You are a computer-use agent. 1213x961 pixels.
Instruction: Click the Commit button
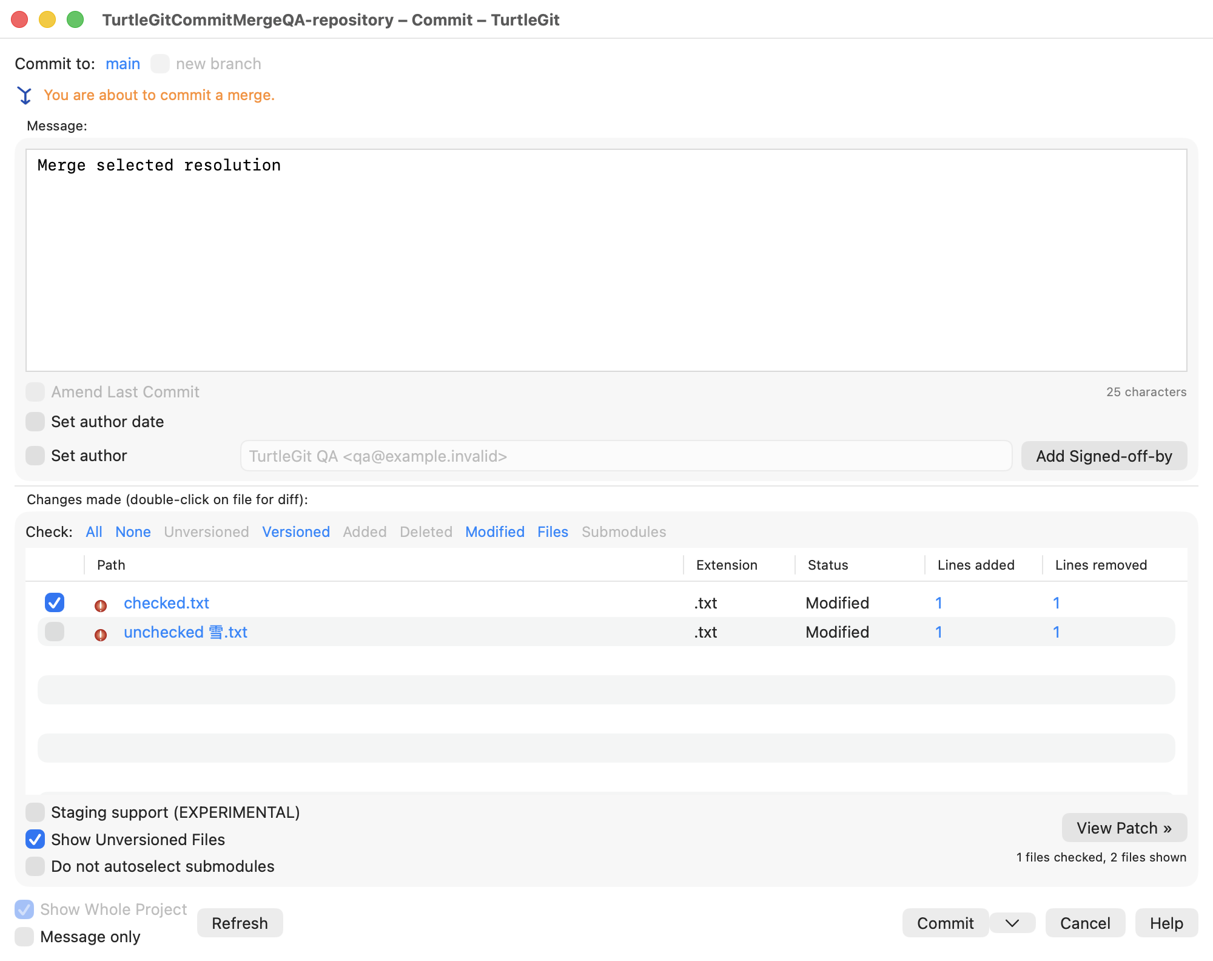(x=945, y=923)
